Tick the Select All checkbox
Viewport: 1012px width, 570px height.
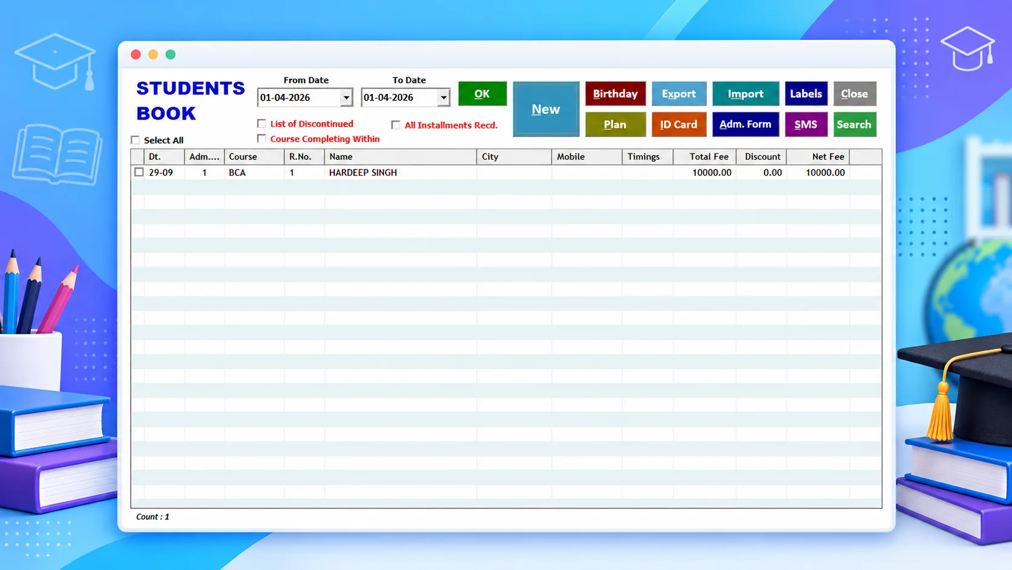pos(135,140)
